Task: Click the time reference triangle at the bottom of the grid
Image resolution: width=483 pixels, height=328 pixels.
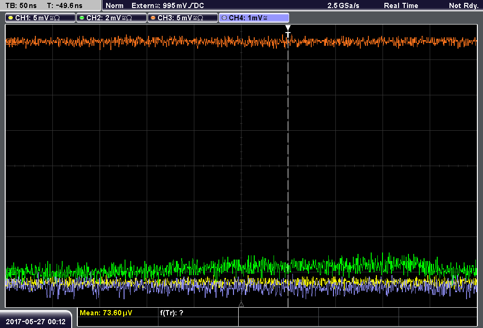Action: click(x=241, y=304)
